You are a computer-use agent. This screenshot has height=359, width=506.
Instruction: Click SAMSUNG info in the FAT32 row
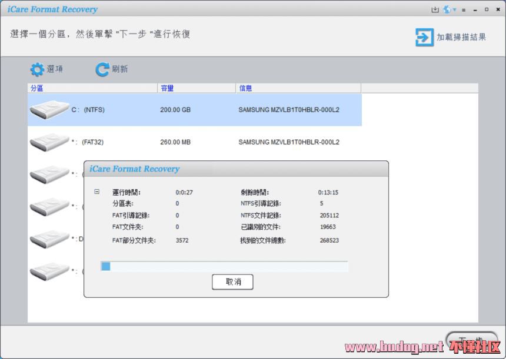(289, 142)
